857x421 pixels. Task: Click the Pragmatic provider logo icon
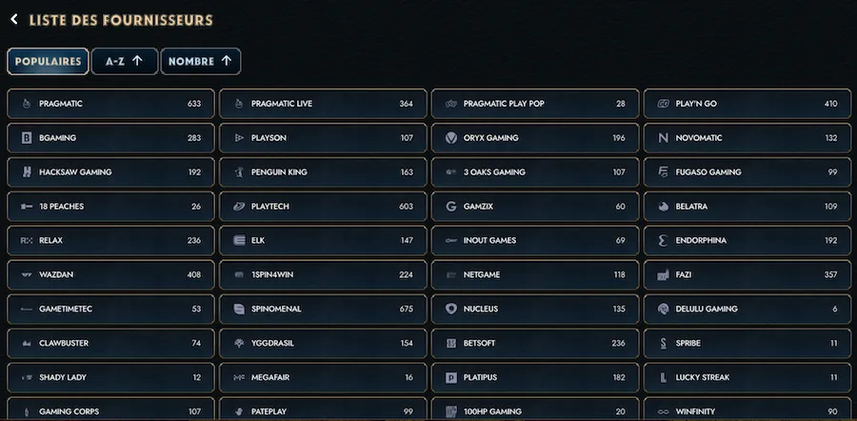coord(27,104)
